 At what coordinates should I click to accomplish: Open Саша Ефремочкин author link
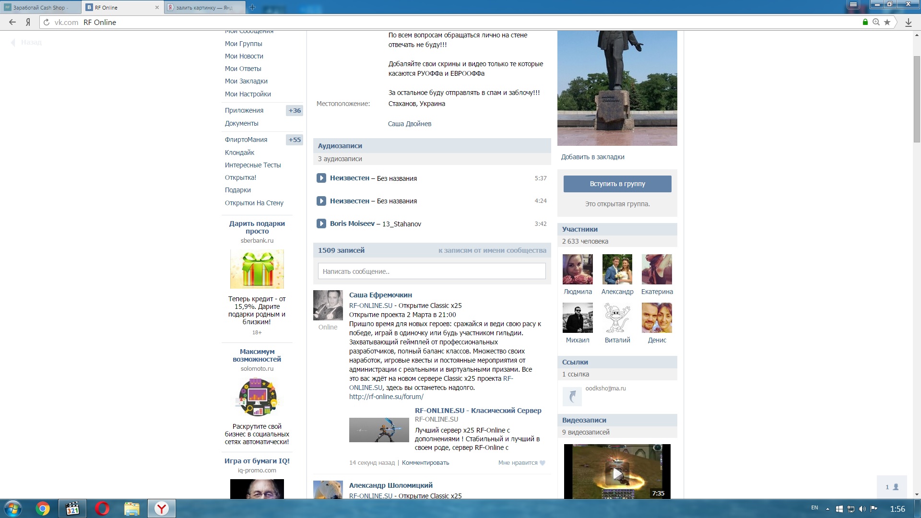(380, 295)
